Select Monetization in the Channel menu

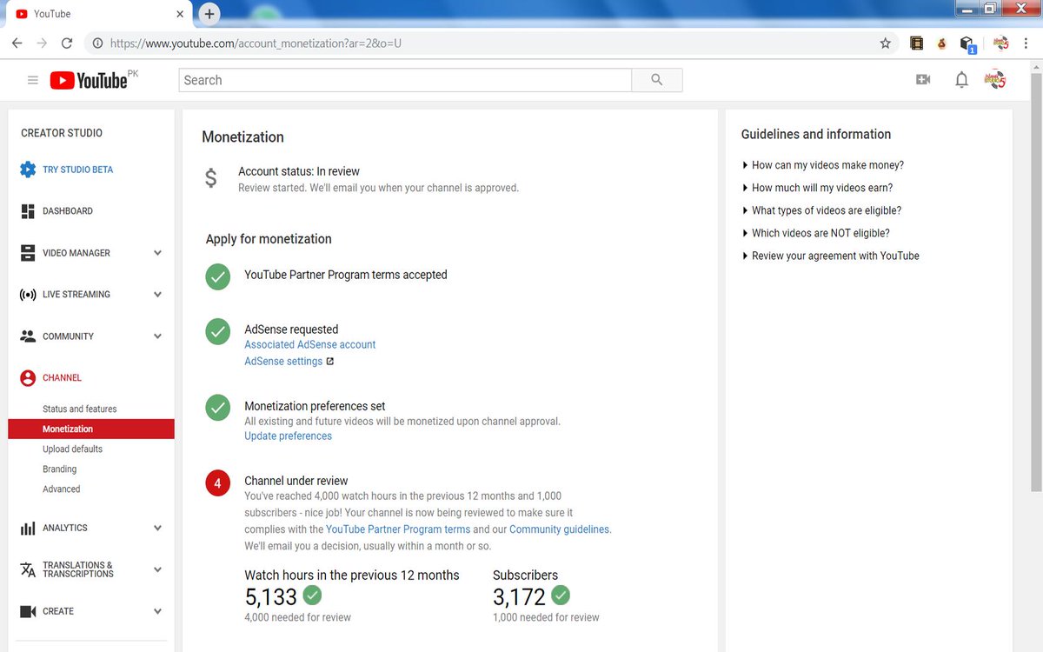[91, 429]
